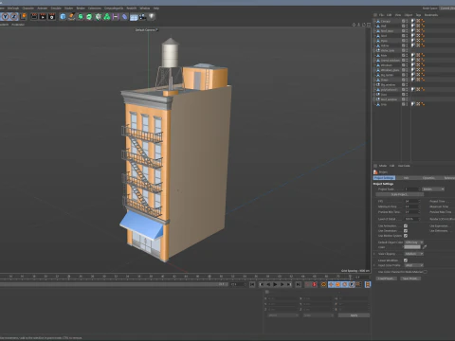Toggle the Use Generators checkbox

pos(406,230)
